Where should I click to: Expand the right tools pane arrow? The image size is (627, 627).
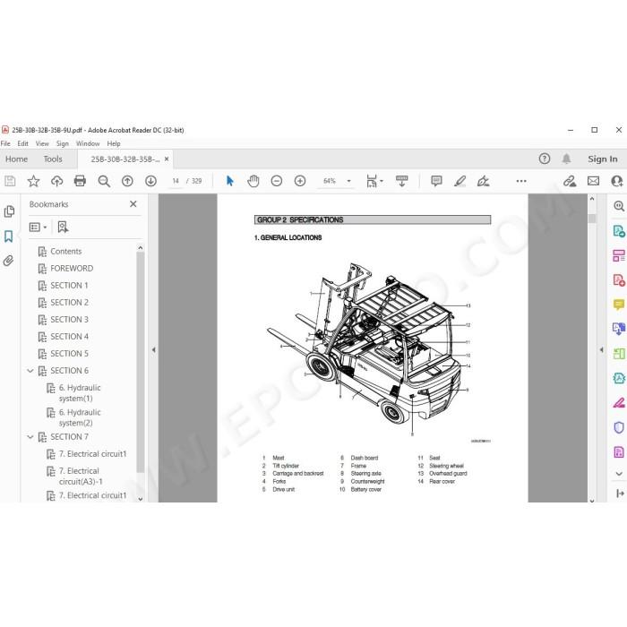tap(601, 349)
